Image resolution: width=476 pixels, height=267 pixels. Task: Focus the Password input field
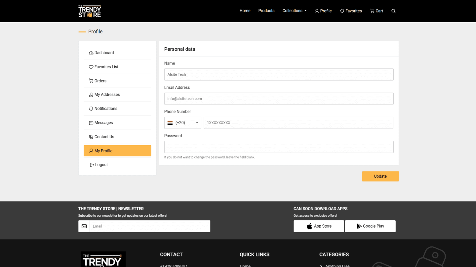click(x=279, y=147)
